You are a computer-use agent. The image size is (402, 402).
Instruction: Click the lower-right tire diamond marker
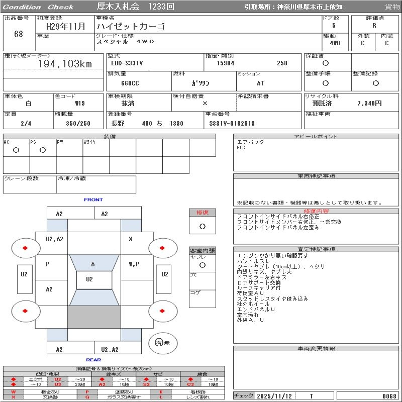[163, 311]
